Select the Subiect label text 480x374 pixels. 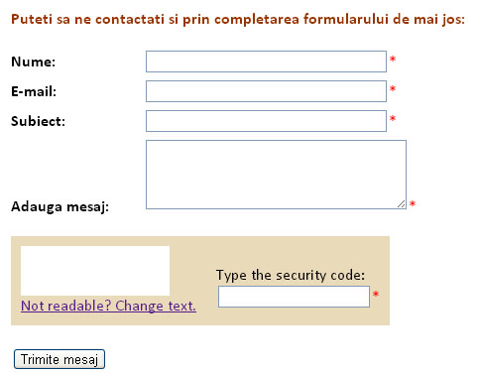tap(39, 121)
